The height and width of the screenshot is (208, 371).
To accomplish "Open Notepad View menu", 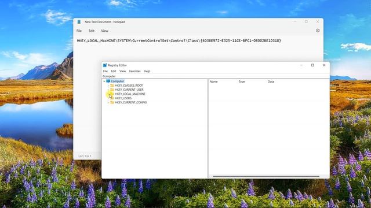I will click(x=104, y=31).
